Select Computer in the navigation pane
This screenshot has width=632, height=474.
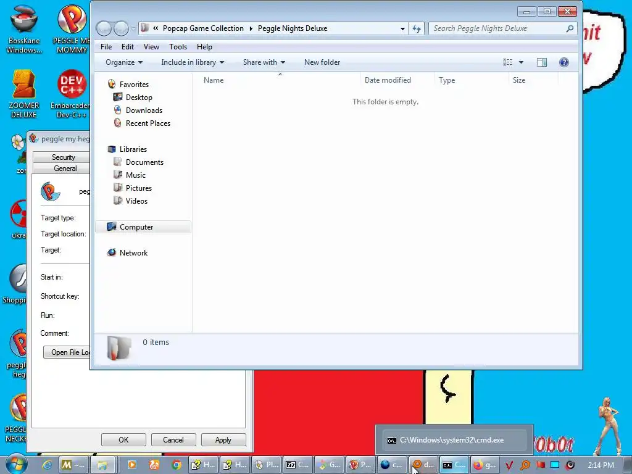(143, 227)
